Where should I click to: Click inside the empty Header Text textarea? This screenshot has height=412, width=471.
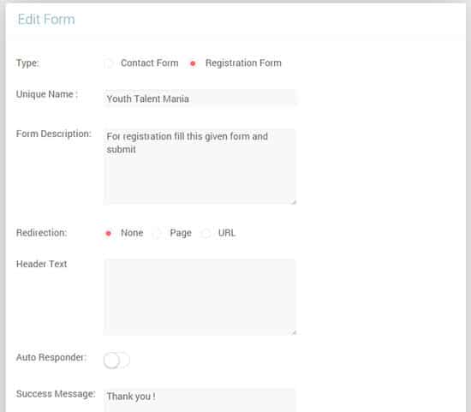pos(200,297)
